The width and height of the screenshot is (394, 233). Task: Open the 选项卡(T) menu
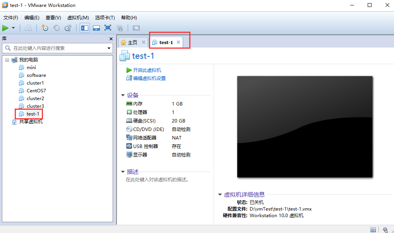(x=105, y=17)
